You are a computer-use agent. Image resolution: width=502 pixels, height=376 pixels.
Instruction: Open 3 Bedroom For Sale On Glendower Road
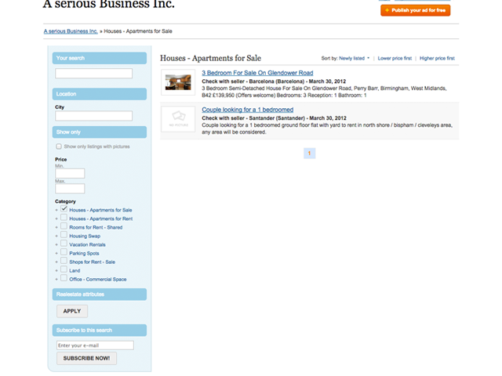[256, 73]
